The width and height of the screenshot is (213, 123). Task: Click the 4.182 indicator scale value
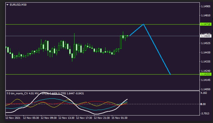tap(204, 93)
